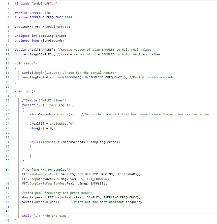Click the while(micros() condition line
The image size is (217, 224).
74,142
